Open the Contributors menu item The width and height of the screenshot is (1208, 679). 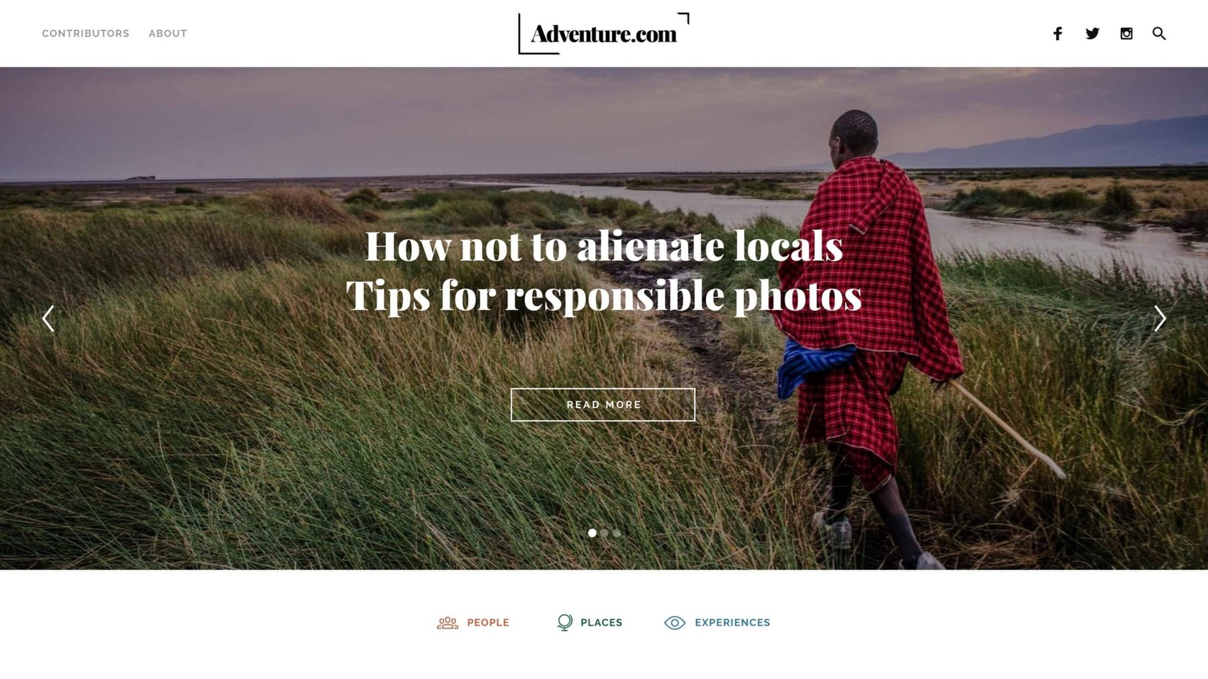(86, 34)
